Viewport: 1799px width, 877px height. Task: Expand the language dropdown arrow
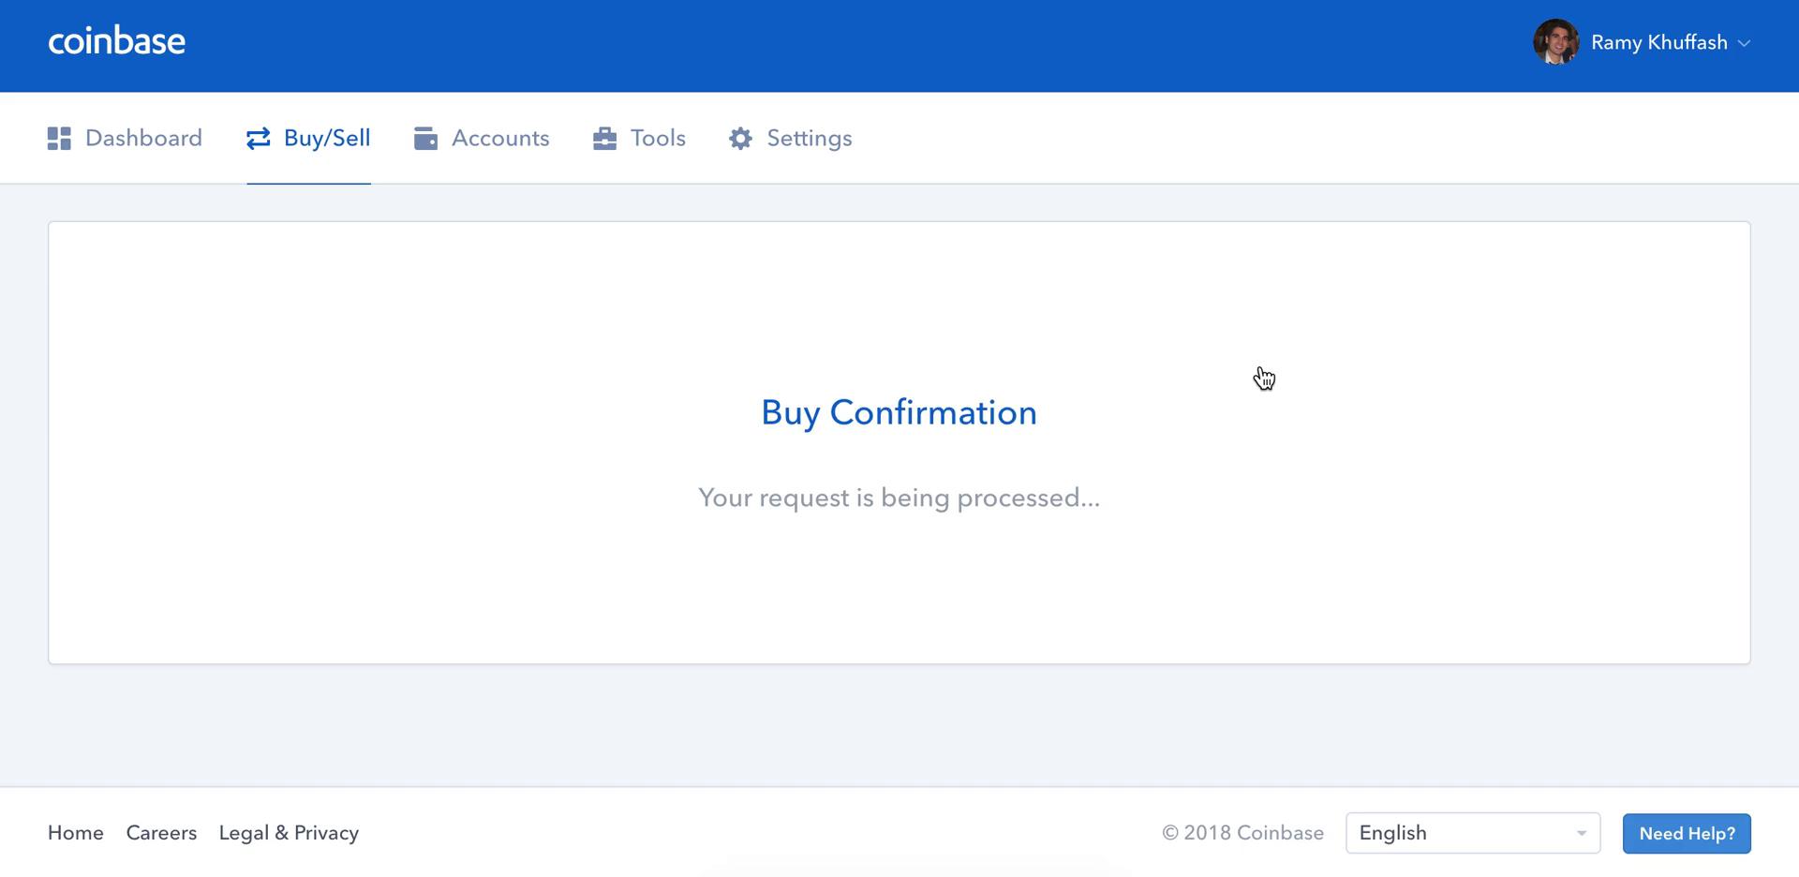point(1582,832)
